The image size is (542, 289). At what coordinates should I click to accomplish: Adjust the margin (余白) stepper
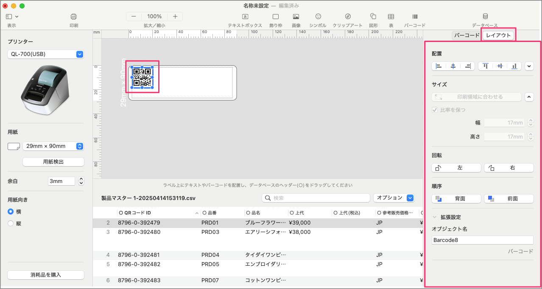click(81, 181)
